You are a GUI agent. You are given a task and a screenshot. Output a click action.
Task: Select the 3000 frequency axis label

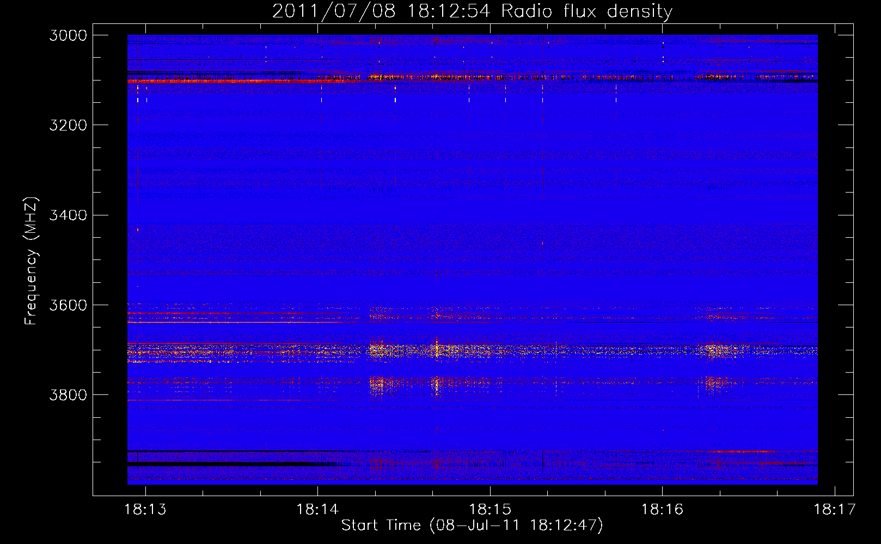68,35
